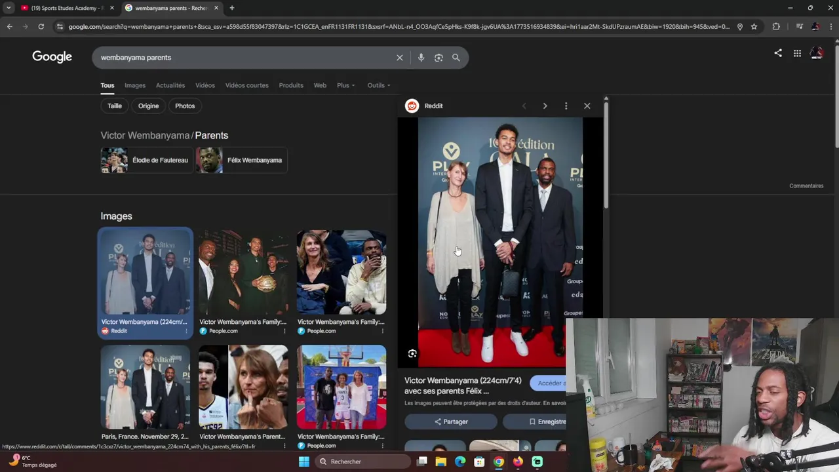Click the preview panel scrollbar

[606, 154]
